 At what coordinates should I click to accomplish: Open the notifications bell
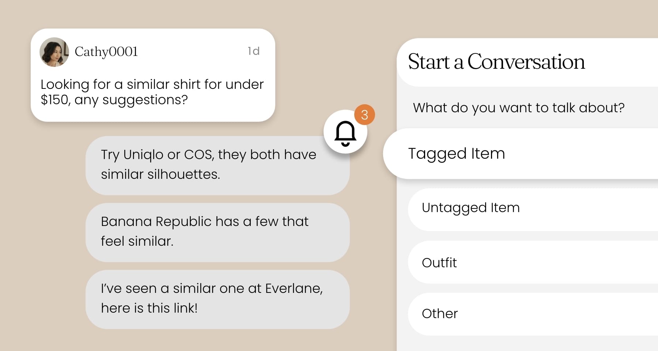point(345,133)
